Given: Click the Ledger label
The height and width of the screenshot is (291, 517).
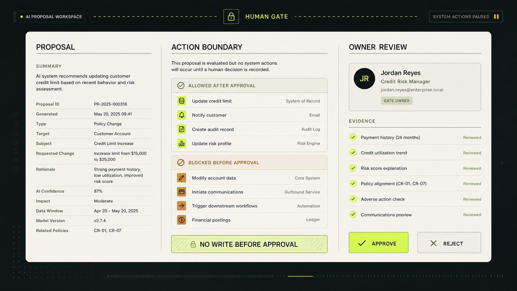Looking at the screenshot, I should coord(313,220).
